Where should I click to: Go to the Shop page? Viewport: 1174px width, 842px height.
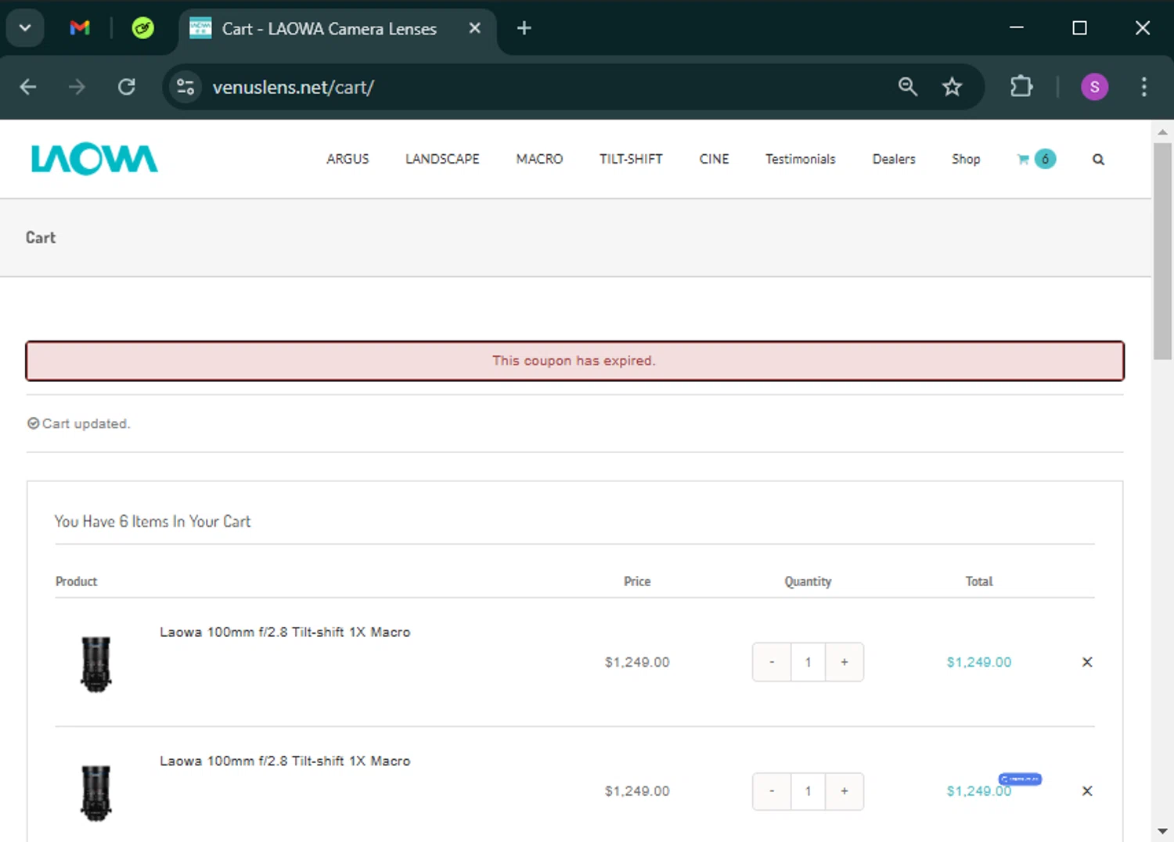click(x=966, y=159)
